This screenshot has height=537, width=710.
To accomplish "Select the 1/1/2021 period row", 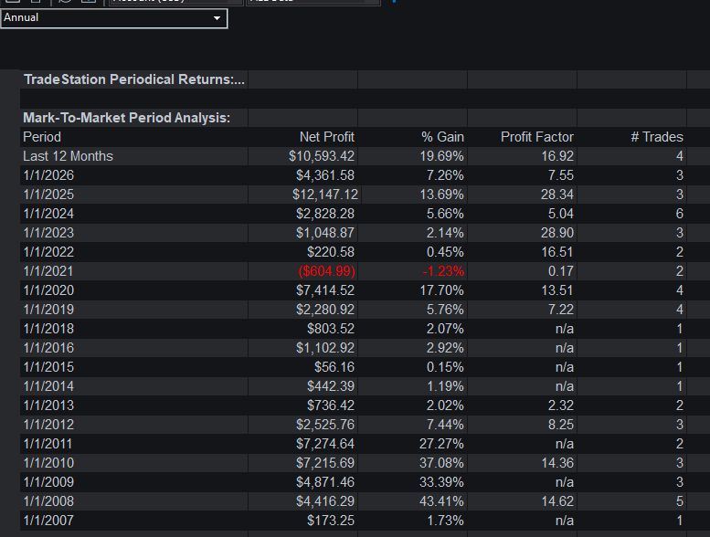I will [354, 271].
